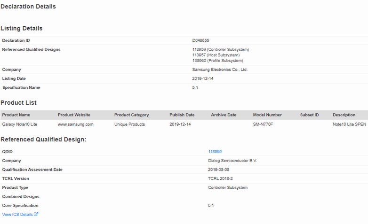Select 113959 (Controller Subsystem) entry
This screenshot has height=224, width=368.
(x=221, y=49)
